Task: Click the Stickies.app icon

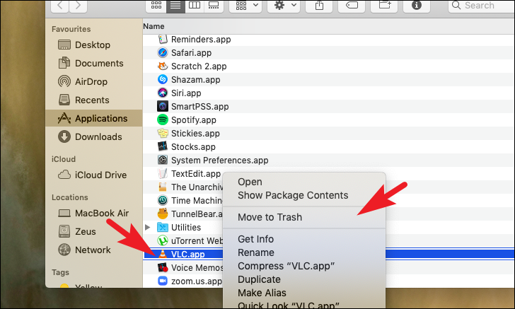Action: (x=163, y=134)
